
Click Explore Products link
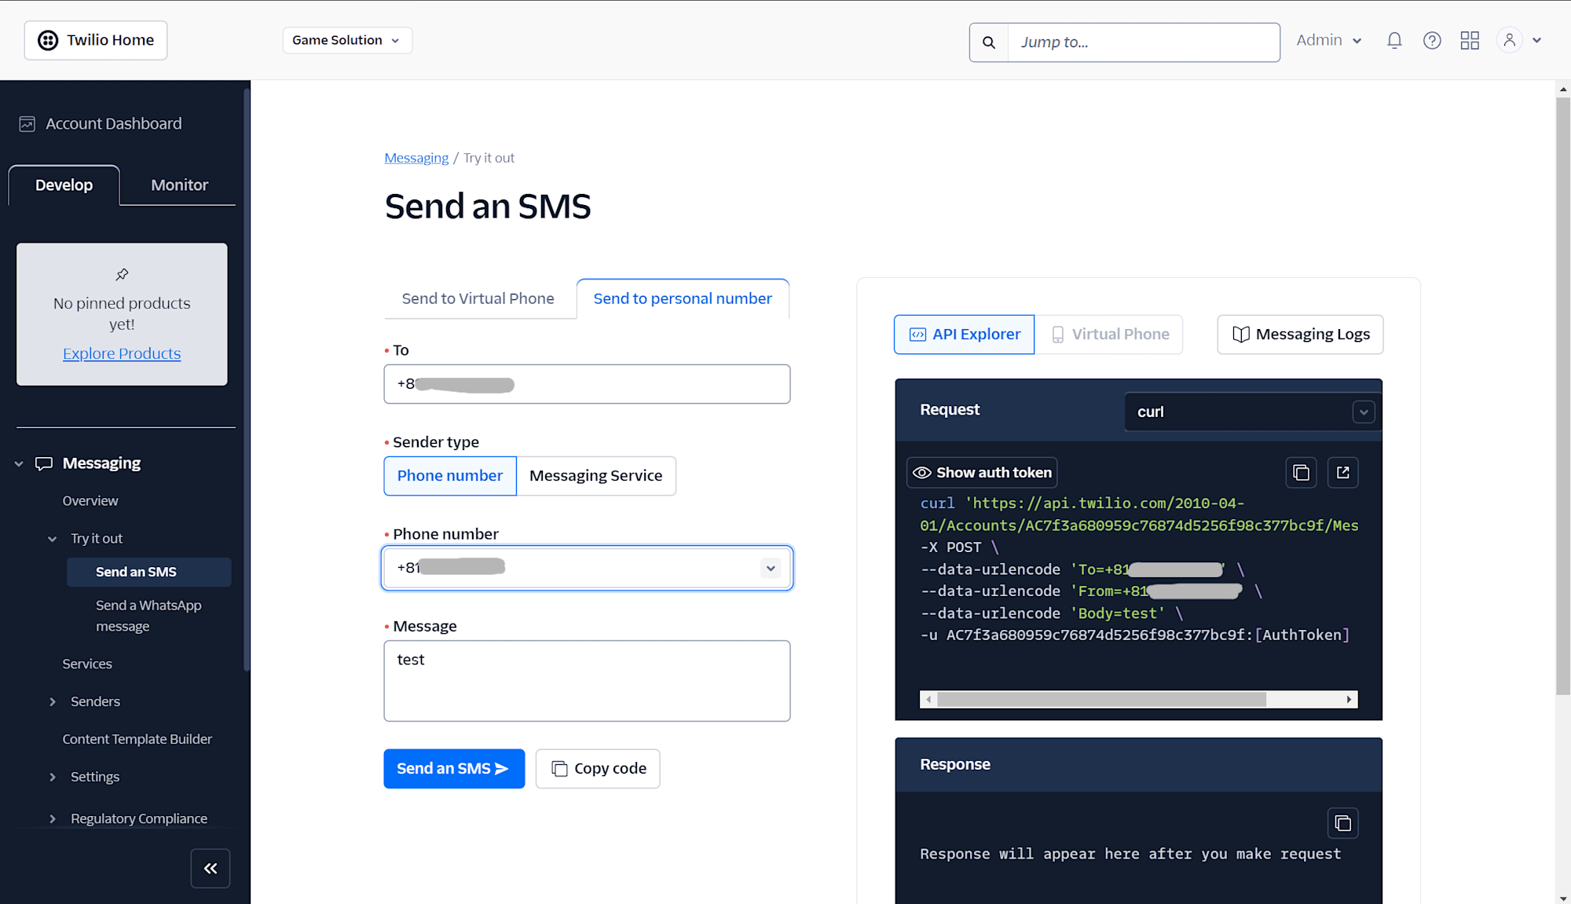pos(122,353)
